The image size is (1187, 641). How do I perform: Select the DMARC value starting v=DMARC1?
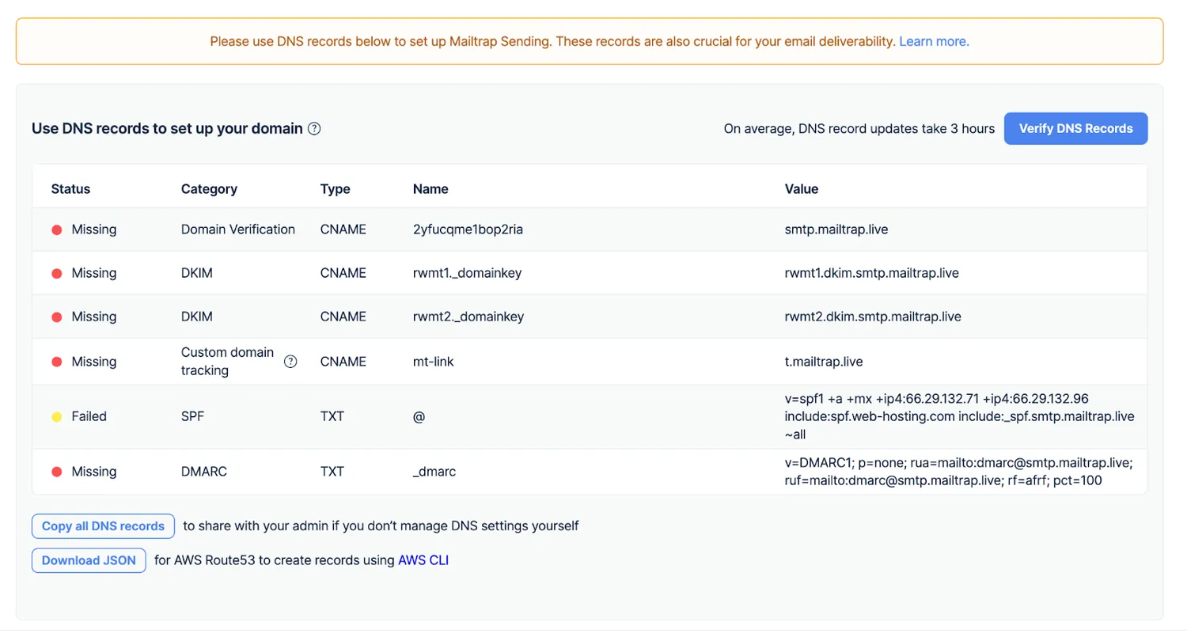[x=959, y=472]
